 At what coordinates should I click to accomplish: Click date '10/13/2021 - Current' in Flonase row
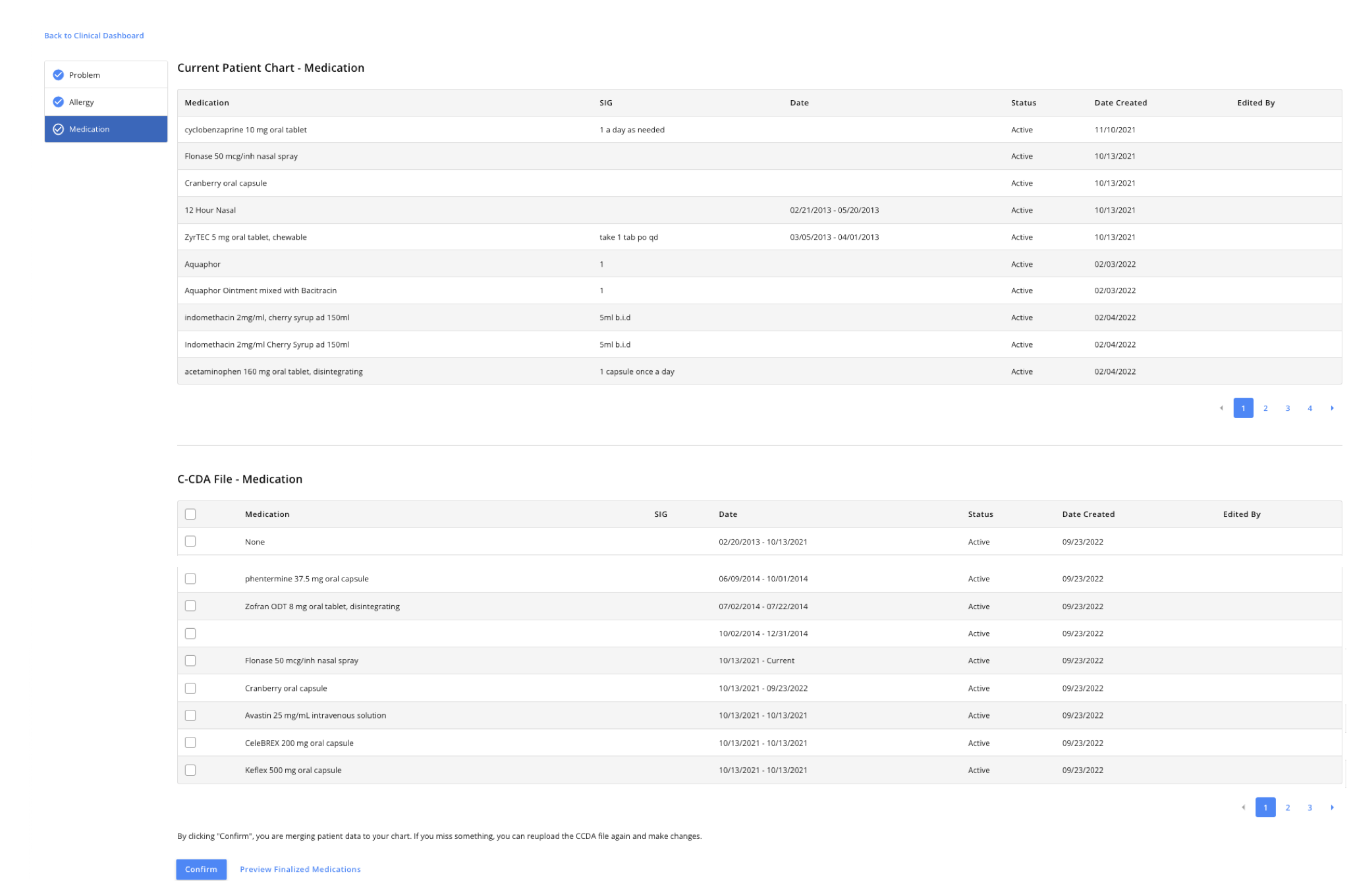pyautogui.click(x=756, y=660)
